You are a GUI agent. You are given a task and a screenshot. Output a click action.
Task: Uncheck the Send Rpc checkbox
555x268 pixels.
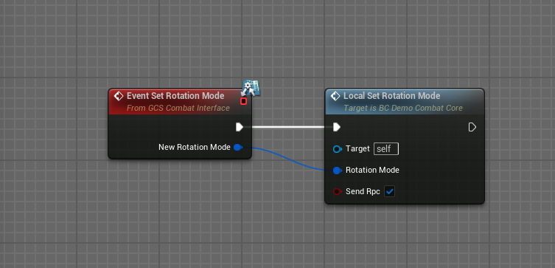point(389,192)
